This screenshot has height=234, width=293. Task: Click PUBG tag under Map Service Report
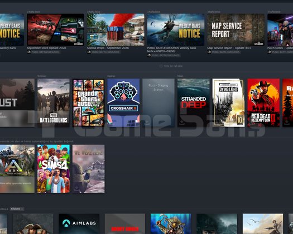pos(225,52)
